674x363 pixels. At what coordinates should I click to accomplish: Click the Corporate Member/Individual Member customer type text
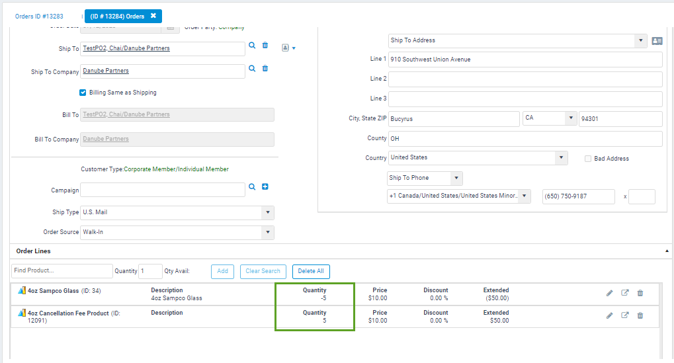(176, 169)
